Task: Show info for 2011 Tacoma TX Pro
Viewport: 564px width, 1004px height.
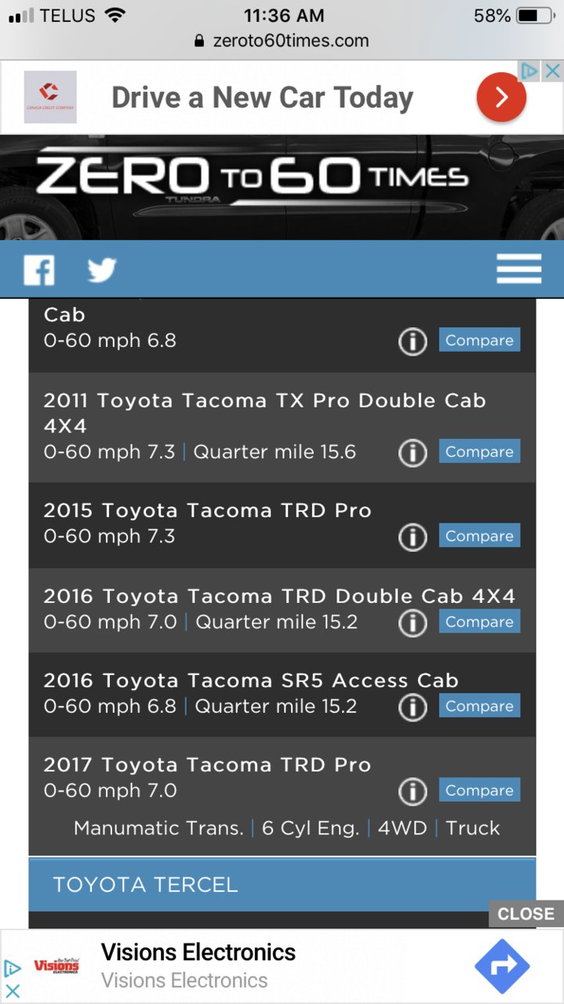Action: point(413,452)
